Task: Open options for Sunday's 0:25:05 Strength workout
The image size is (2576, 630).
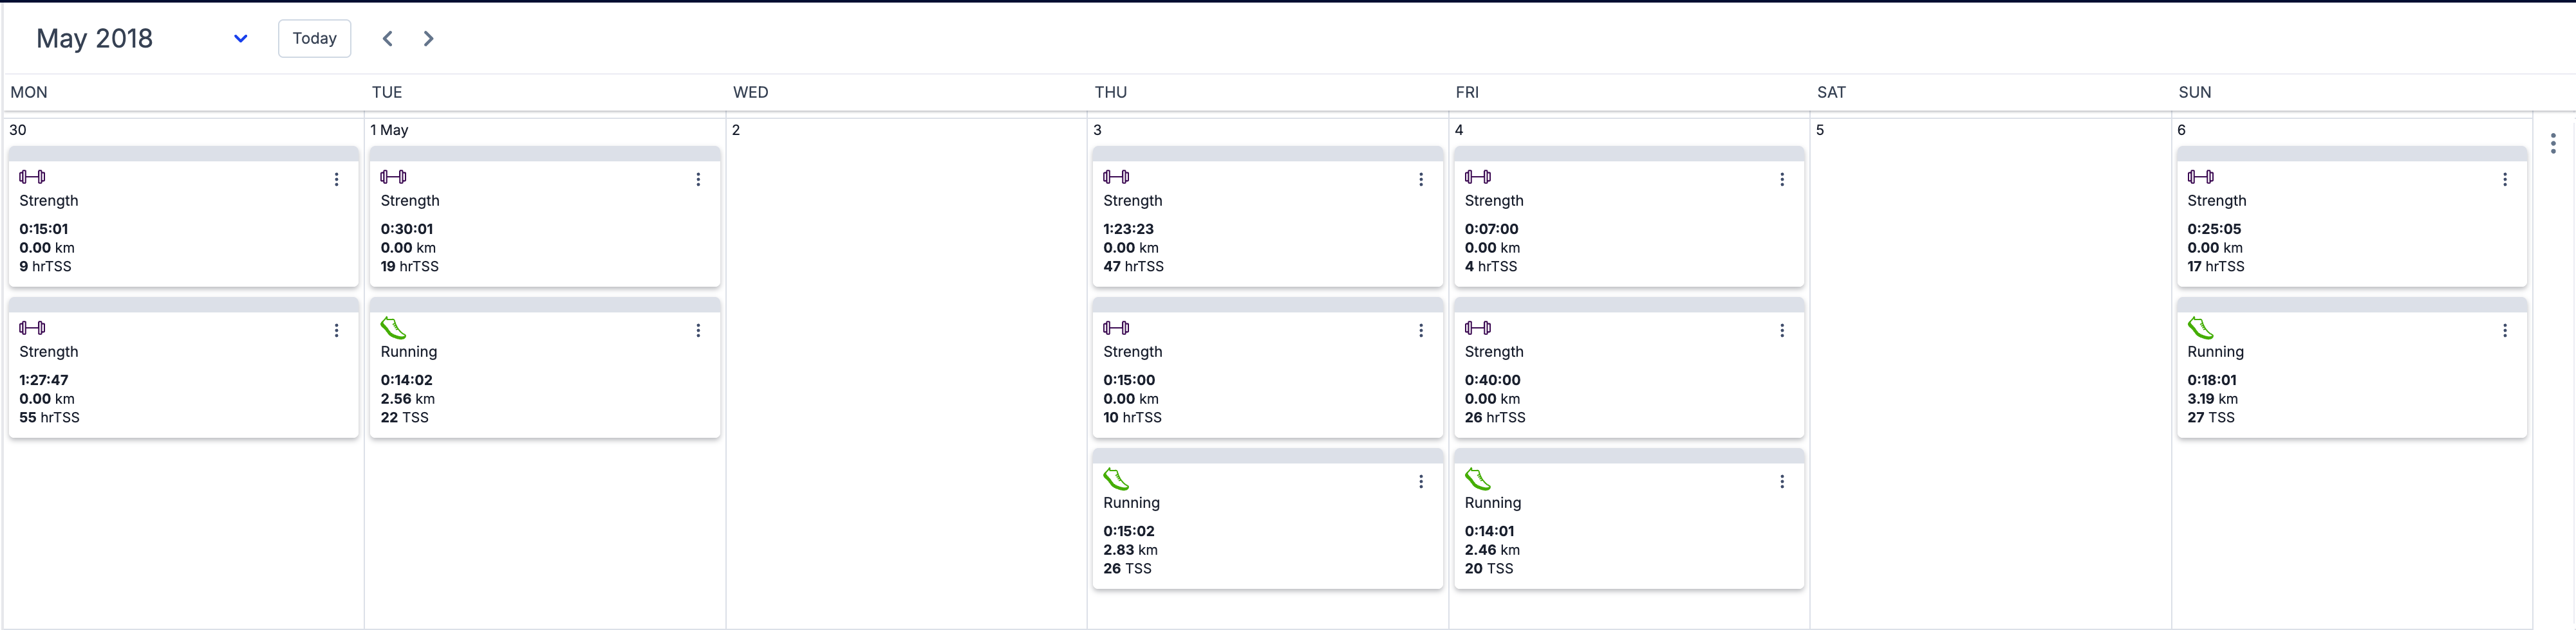Action: point(2505,180)
